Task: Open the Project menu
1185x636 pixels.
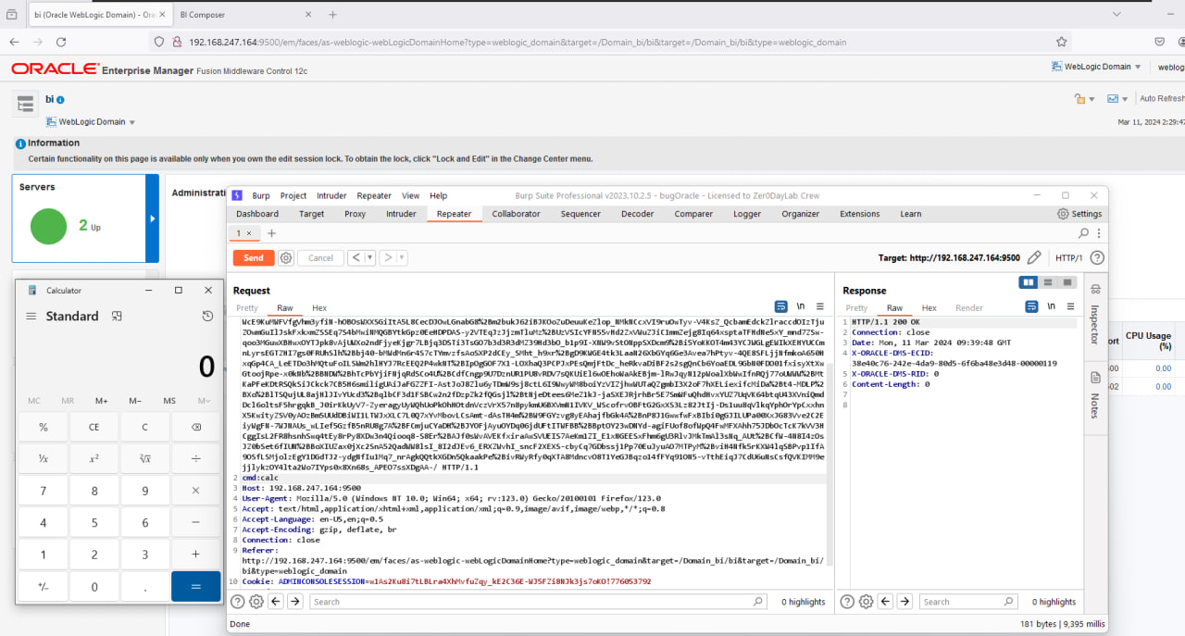Action: point(293,195)
